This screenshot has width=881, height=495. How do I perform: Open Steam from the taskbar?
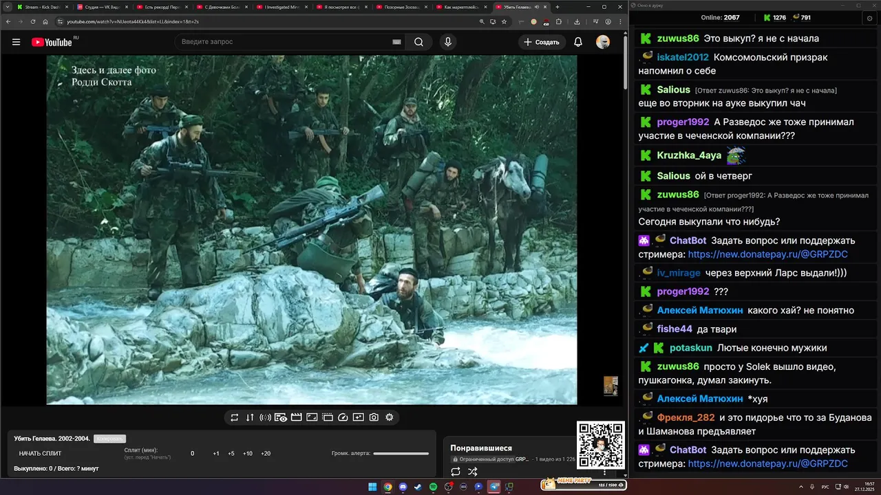(x=418, y=487)
